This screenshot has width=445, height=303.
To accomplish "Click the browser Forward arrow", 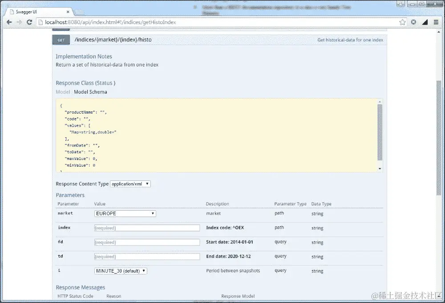I will [x=19, y=22].
